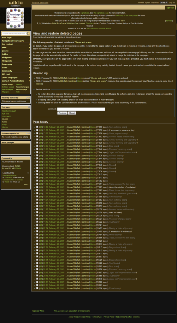Click the Upload image link
The image size is (177, 323).
(x=7, y=85)
